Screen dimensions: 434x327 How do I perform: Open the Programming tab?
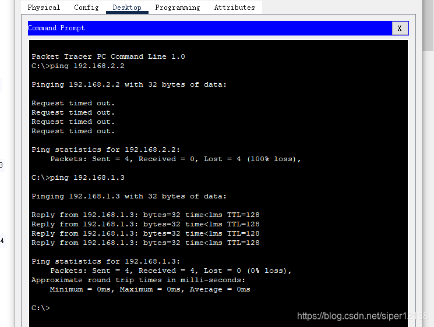pyautogui.click(x=178, y=8)
